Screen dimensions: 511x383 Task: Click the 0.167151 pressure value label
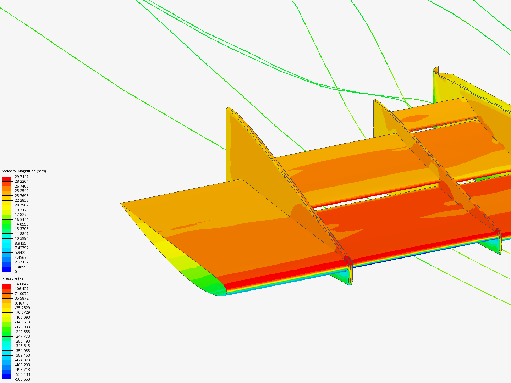22,303
